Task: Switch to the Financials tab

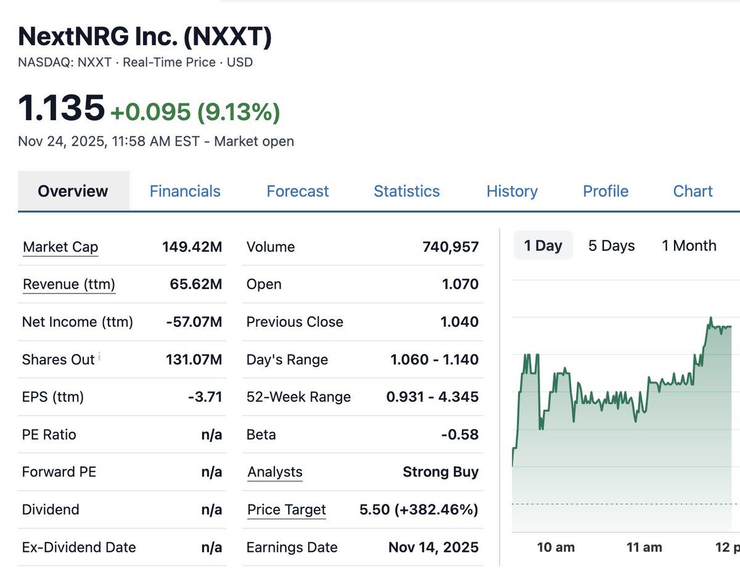Action: pos(185,191)
